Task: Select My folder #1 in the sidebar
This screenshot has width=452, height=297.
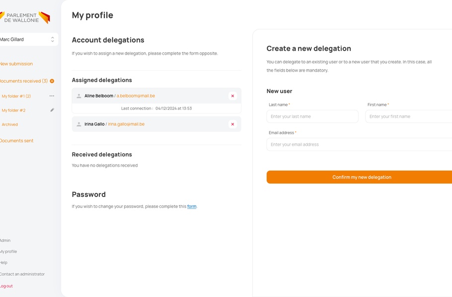Action: (x=16, y=96)
